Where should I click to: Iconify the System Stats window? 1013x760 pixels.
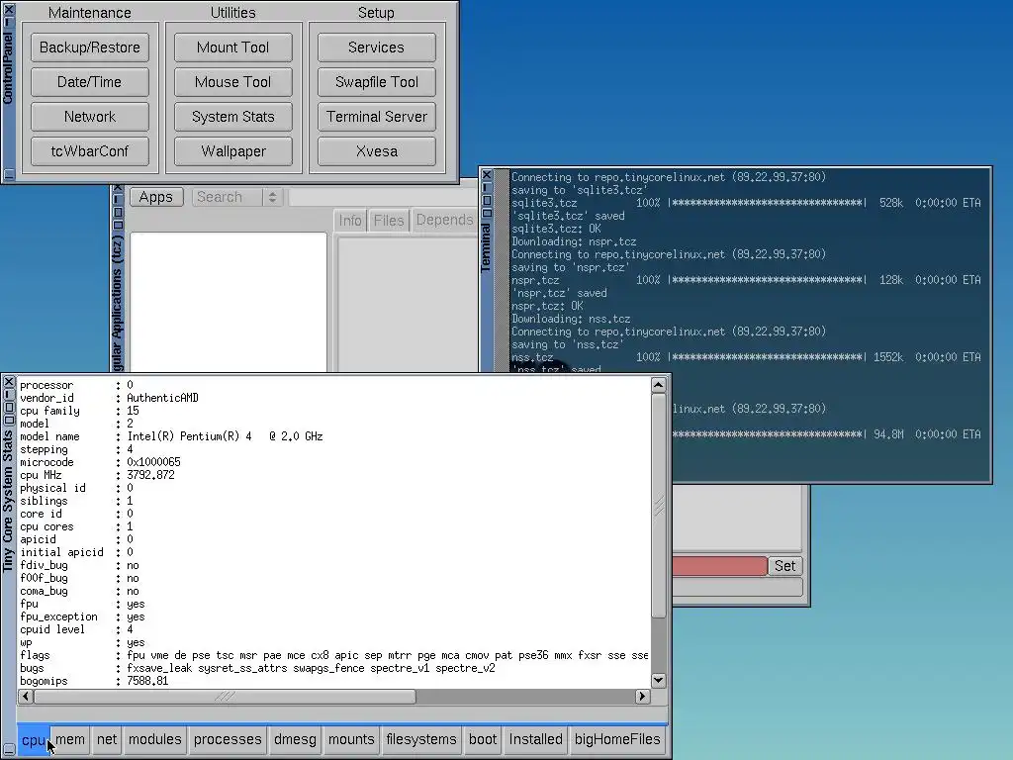(9, 394)
